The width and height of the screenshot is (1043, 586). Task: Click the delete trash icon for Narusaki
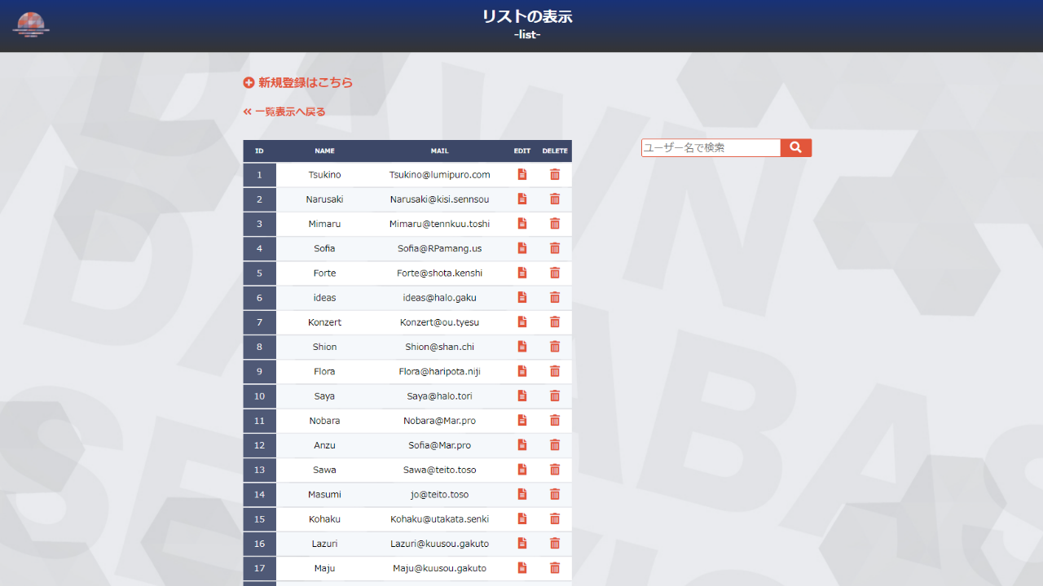click(x=555, y=199)
